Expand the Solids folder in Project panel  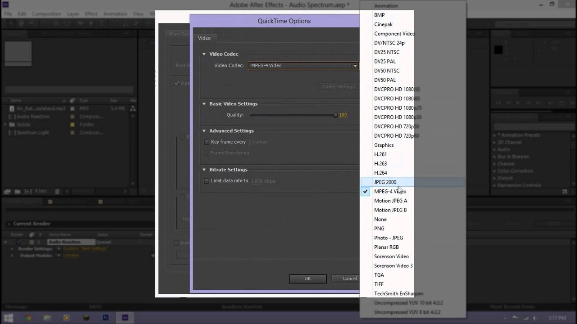pos(6,125)
